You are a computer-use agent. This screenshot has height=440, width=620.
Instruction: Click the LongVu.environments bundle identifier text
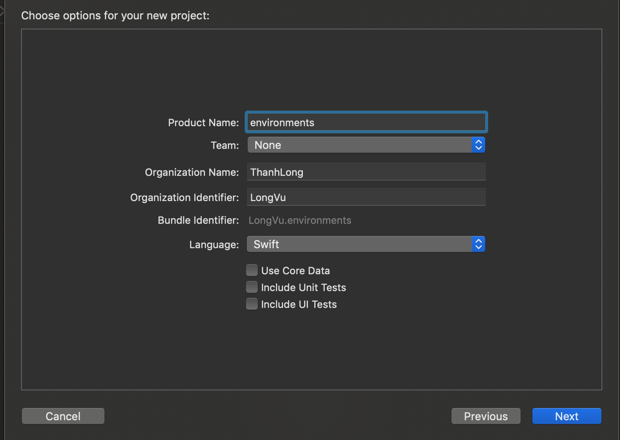(299, 220)
